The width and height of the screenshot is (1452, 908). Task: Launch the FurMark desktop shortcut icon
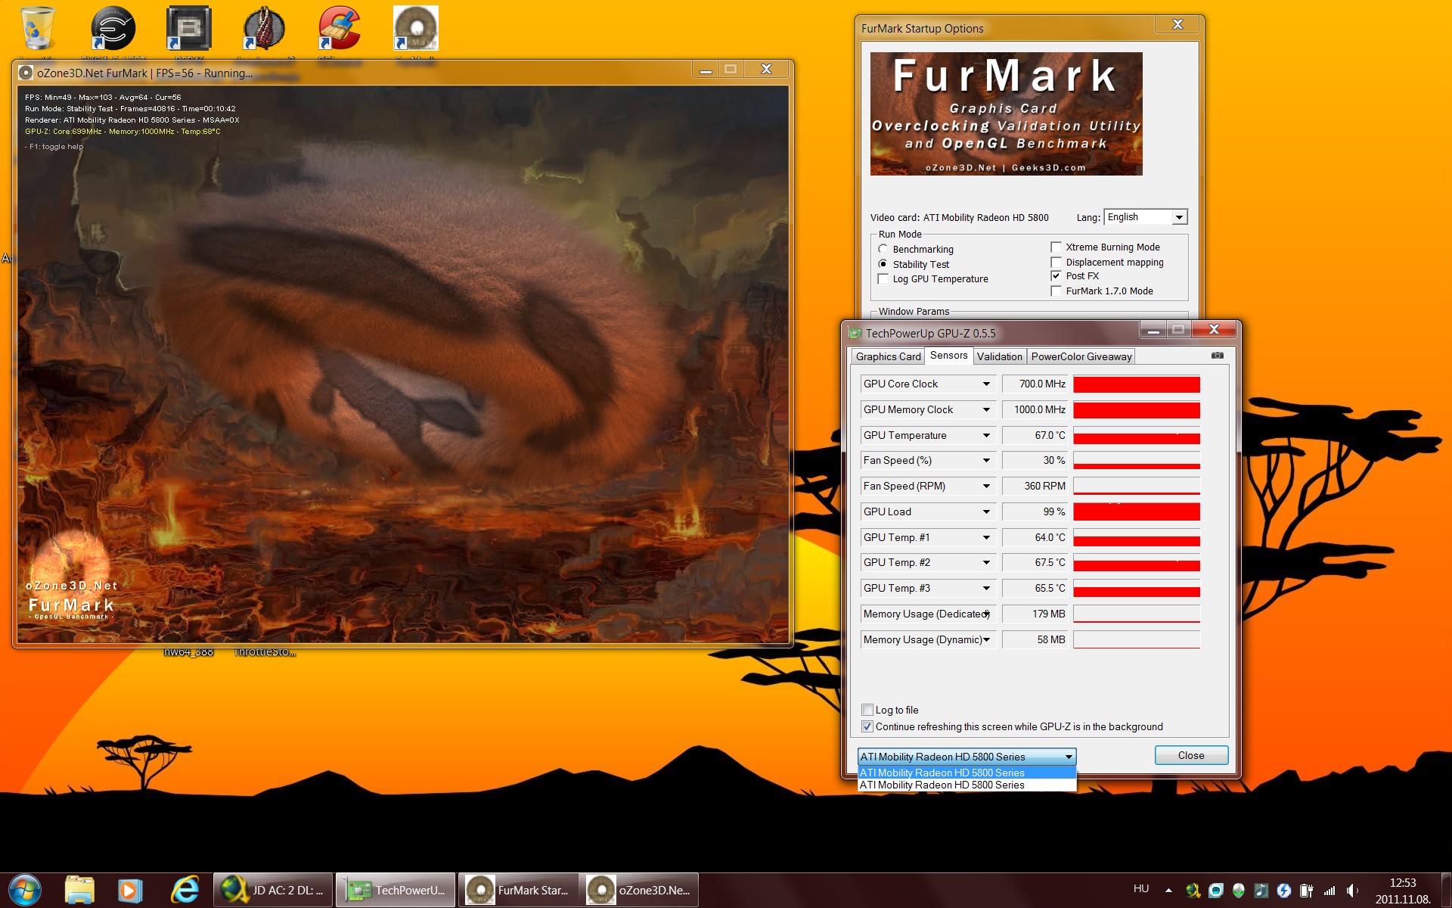pyautogui.click(x=415, y=29)
